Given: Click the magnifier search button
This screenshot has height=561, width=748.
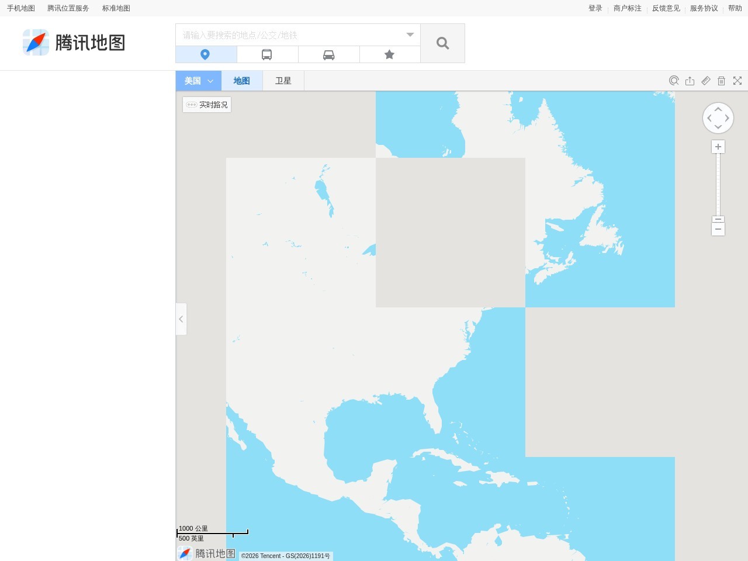Looking at the screenshot, I should [x=442, y=43].
